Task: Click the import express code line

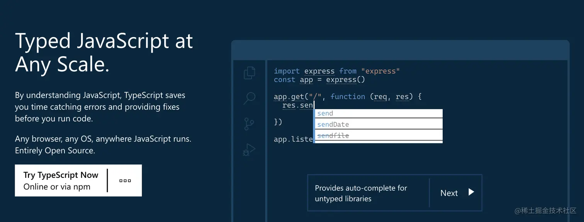Action: click(x=337, y=71)
